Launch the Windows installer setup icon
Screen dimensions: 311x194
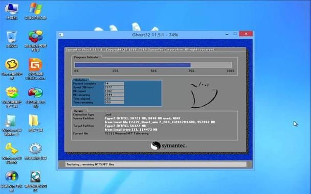pyautogui.click(x=12, y=125)
